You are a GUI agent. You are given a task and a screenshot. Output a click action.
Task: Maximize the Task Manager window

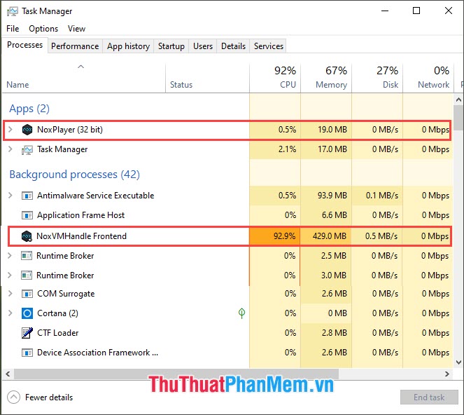click(416, 11)
